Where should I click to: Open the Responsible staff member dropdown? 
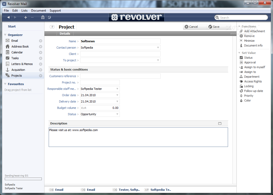coord(117,89)
